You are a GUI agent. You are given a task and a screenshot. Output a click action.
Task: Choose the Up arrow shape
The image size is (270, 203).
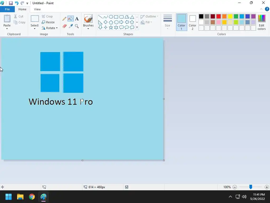pyautogui.click(x=132, y=22)
